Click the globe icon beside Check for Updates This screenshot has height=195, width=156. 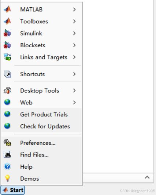pyautogui.click(x=7, y=126)
